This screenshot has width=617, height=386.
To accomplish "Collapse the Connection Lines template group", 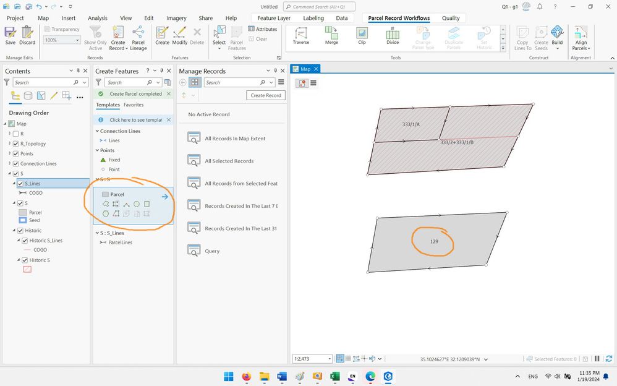I will 97,131.
